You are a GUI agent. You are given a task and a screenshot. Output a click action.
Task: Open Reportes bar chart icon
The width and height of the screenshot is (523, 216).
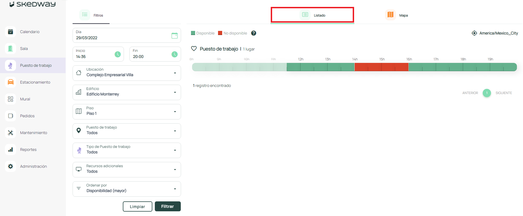(x=10, y=150)
